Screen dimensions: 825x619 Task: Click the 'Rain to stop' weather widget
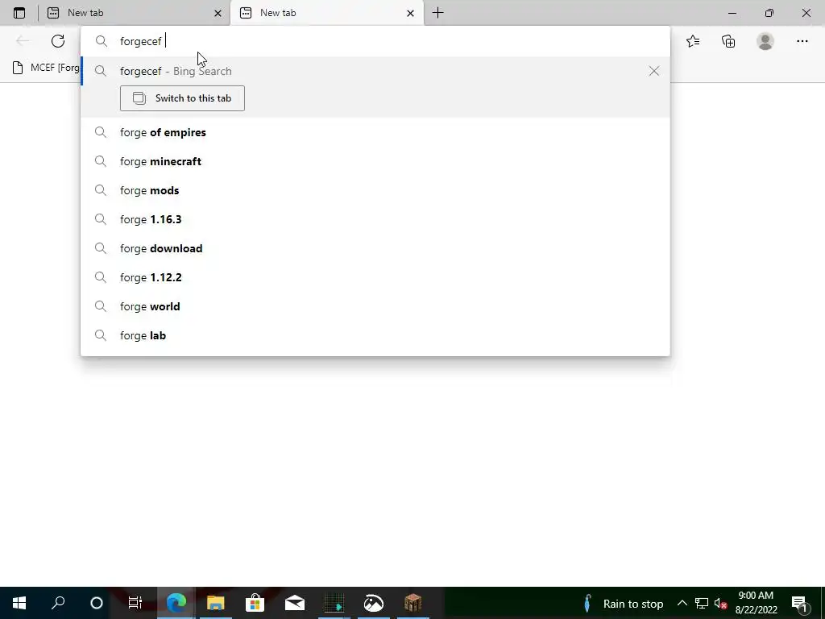point(624,604)
